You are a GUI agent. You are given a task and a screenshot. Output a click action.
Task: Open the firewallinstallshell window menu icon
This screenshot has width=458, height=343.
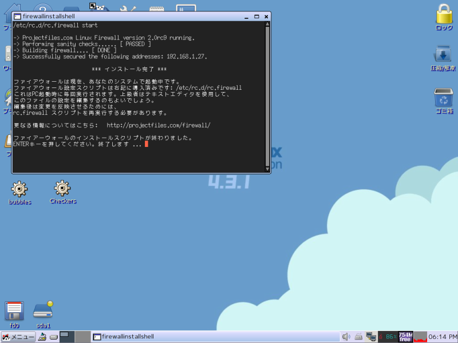coord(17,17)
